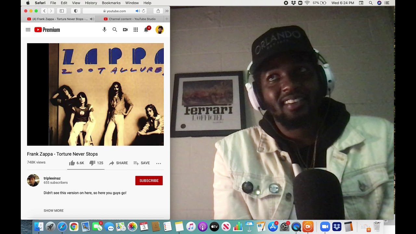
Task: Open the YouTube hamburger guide menu
Action: 28,30
